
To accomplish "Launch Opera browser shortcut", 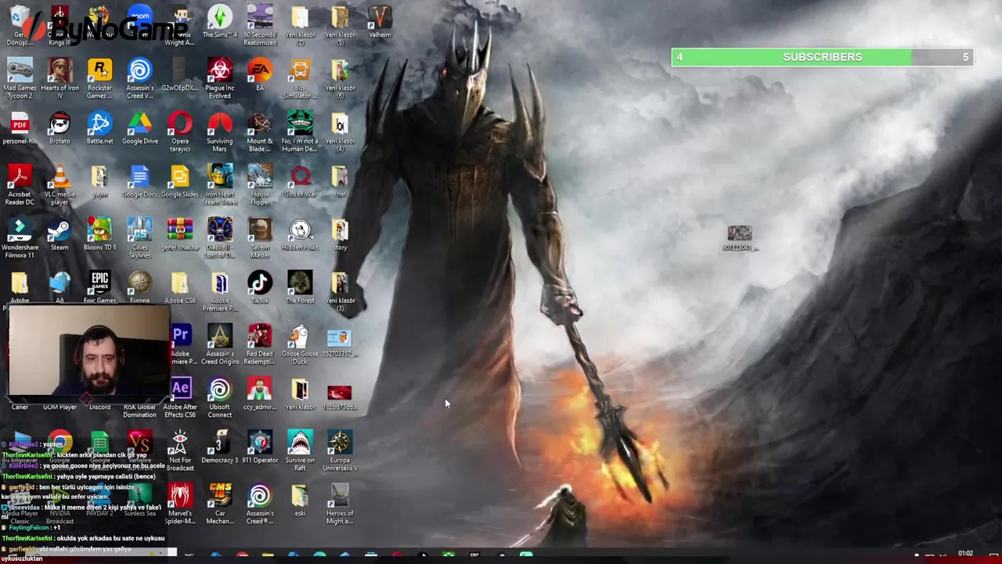I will click(x=180, y=132).
